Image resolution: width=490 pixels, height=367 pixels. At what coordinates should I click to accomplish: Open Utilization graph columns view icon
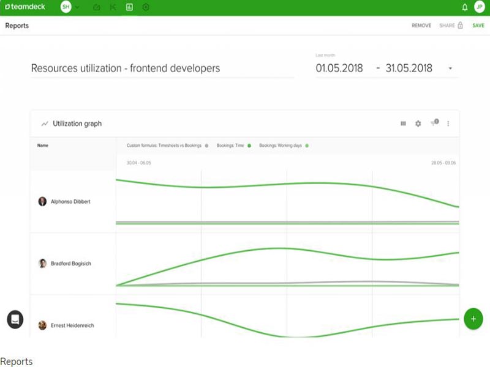(403, 124)
